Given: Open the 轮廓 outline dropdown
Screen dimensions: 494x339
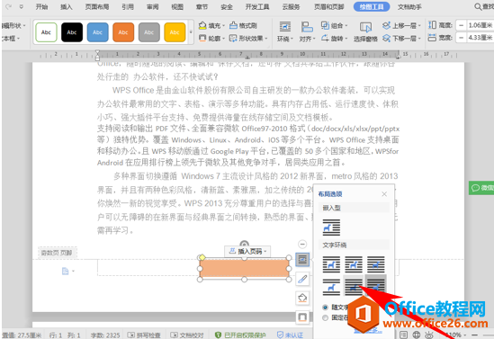Looking at the screenshot, I should pyautogui.click(x=211, y=39).
